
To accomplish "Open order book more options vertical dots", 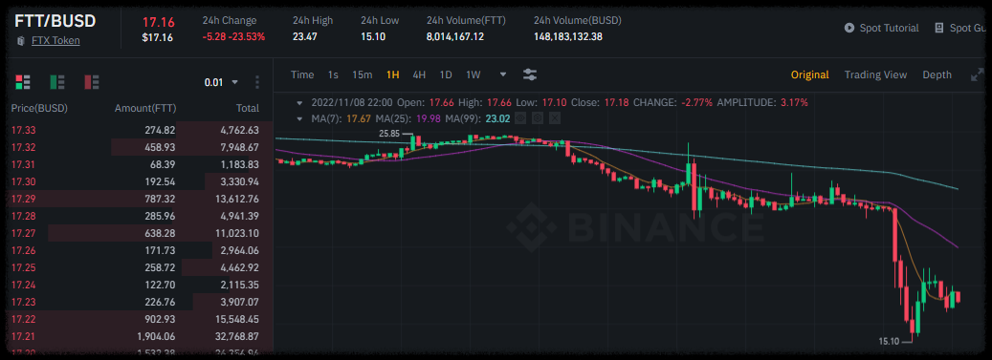I will [x=257, y=82].
